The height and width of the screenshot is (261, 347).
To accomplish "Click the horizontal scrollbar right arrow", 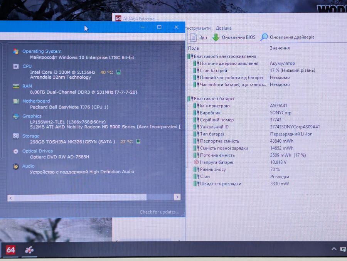I will [177, 197].
